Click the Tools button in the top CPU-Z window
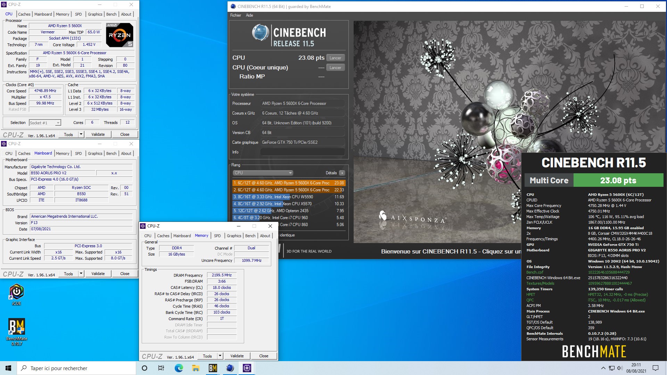Image resolution: width=667 pixels, height=375 pixels. pyautogui.click(x=68, y=134)
